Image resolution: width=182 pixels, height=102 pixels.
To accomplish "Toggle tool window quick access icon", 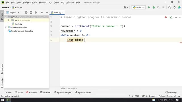I will [2, 96].
